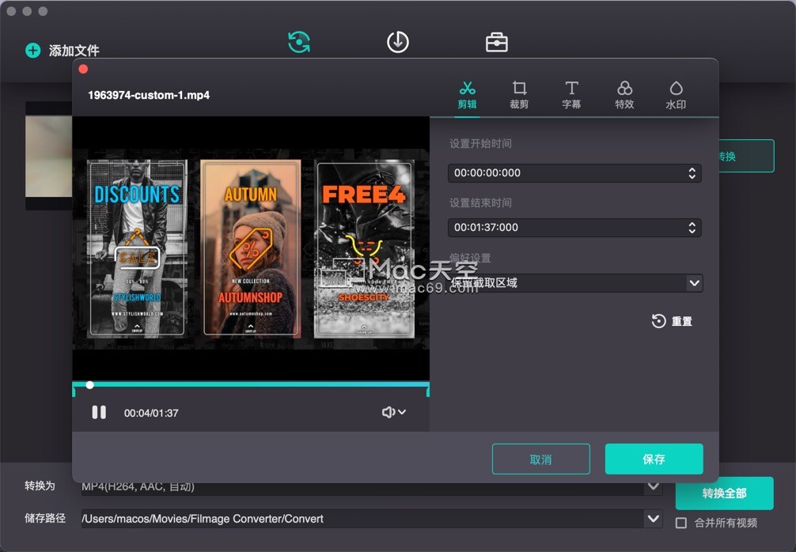Click the video progress slider
796x552 pixels.
[89, 385]
